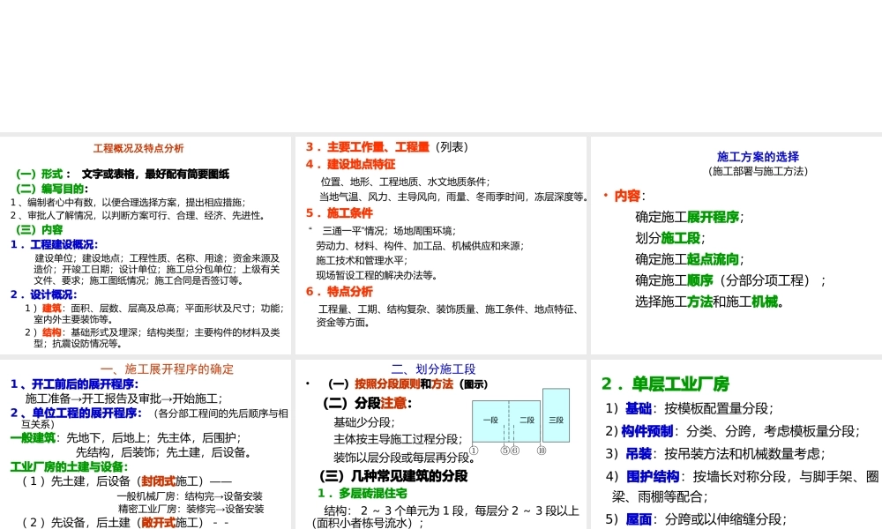Click the heading （二）分段注意
Image resolution: width=882 pixels, height=529 pixels.
(x=367, y=403)
